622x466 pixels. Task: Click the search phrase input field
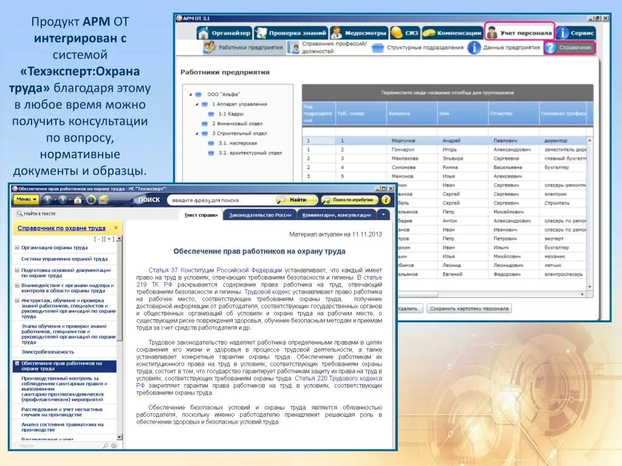(x=220, y=200)
